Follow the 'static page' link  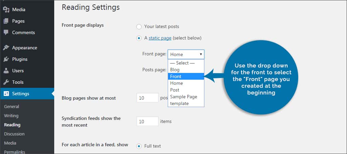pyautogui.click(x=160, y=38)
